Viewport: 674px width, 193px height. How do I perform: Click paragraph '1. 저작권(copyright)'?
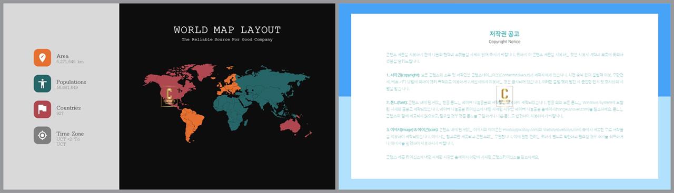504,82
